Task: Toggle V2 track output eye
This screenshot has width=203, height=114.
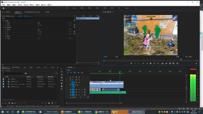Action: pyautogui.click(x=79, y=80)
